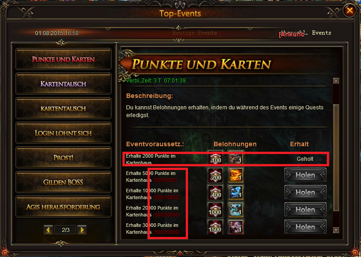Select the red-haired heroine card reward
Viewport: 361px width, 257px height.
tap(235, 227)
